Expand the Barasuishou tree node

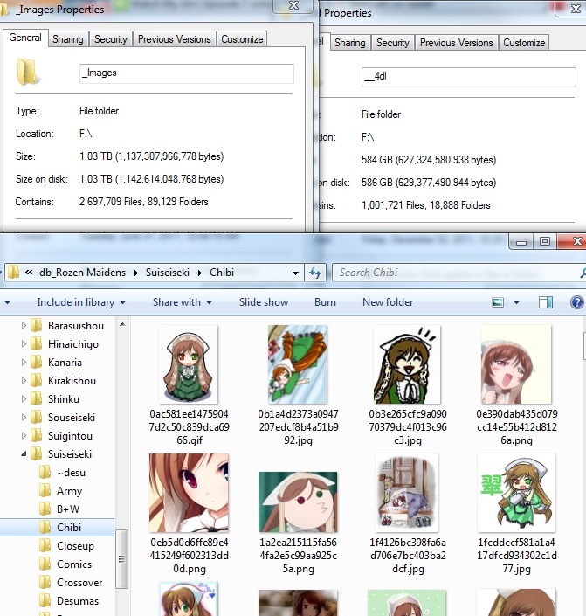(x=24, y=326)
